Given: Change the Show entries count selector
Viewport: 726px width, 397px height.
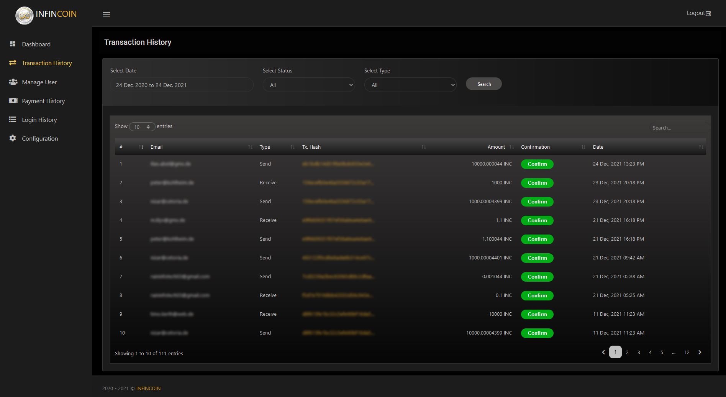Looking at the screenshot, I should (x=142, y=127).
